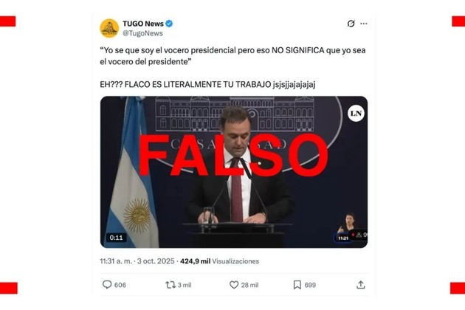Open the three-dot more options menu
This screenshot has height=310, width=465.
pos(364,24)
